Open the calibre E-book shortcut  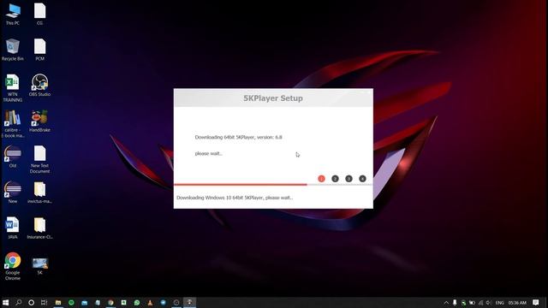pyautogui.click(x=13, y=123)
